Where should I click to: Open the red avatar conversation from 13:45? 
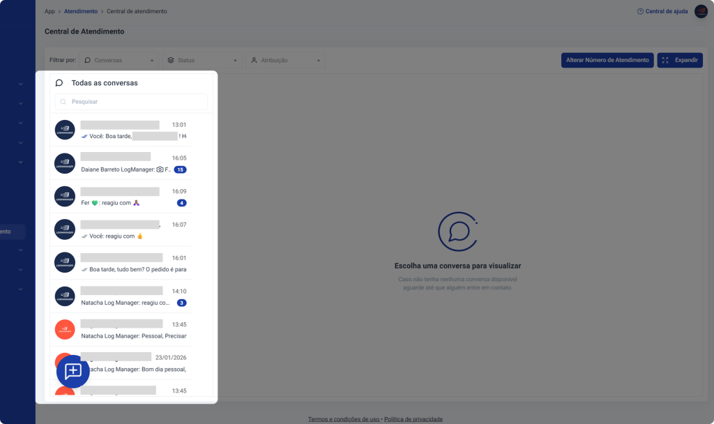[131, 329]
